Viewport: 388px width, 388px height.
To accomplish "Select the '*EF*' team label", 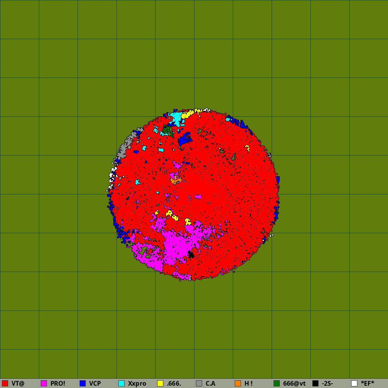I will coord(367,384).
